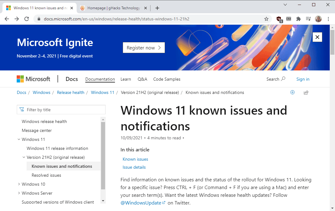This screenshot has width=335, height=211.
Task: Click the Register now button
Action: pyautogui.click(x=144, y=48)
